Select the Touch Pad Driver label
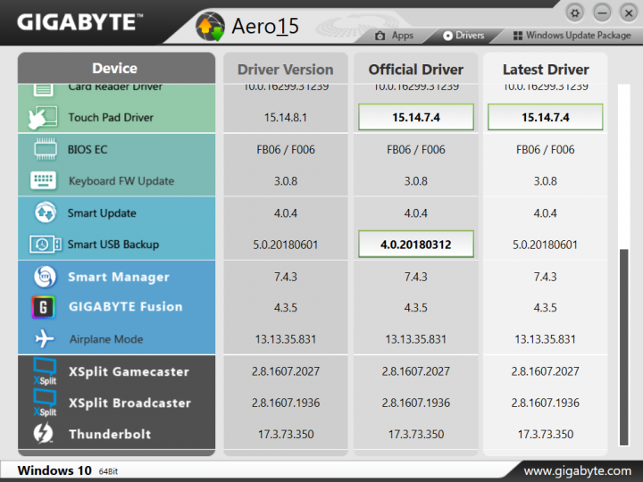643x482 pixels. [x=111, y=118]
